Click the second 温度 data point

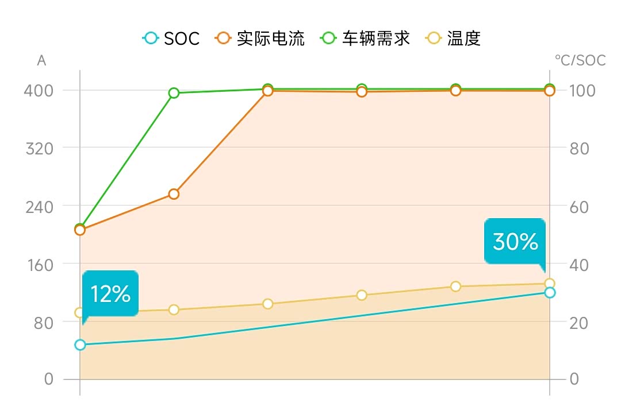pos(174,310)
